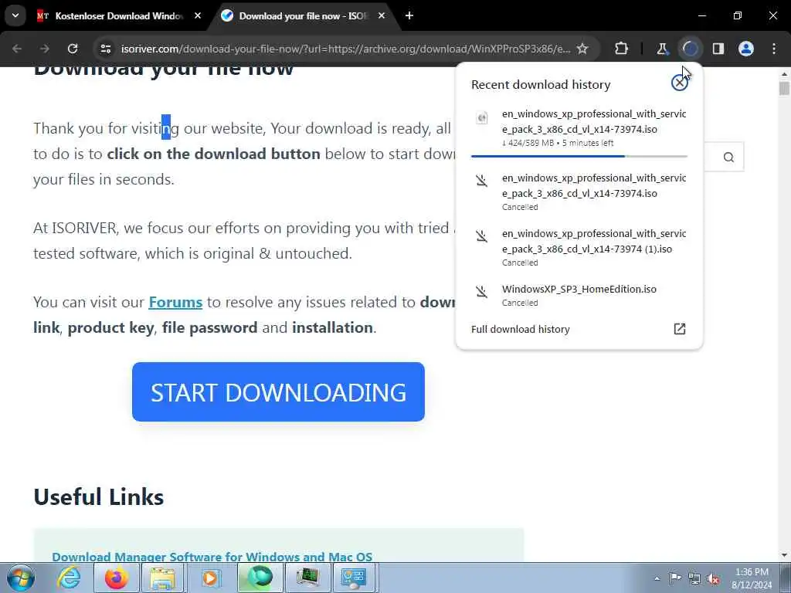This screenshot has height=593, width=791.
Task: Open the Action Center flag icon
Action: pos(675,578)
